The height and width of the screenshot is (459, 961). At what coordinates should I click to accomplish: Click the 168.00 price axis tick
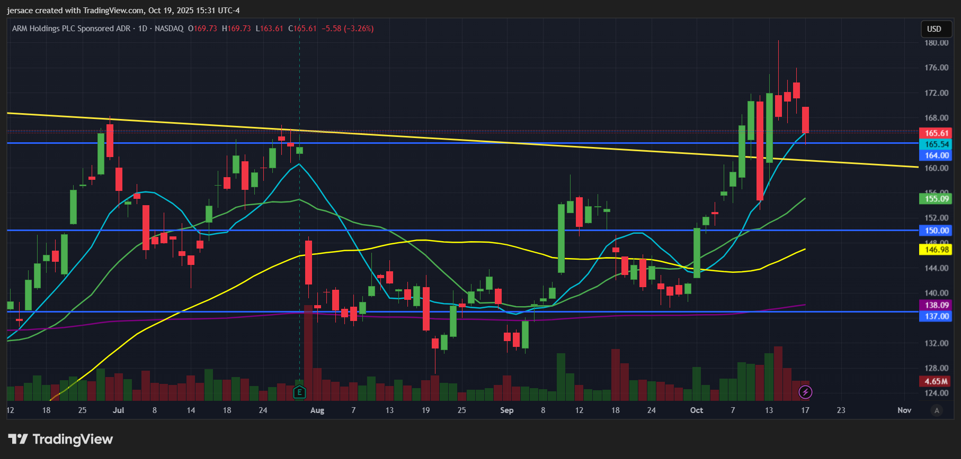tap(936, 118)
